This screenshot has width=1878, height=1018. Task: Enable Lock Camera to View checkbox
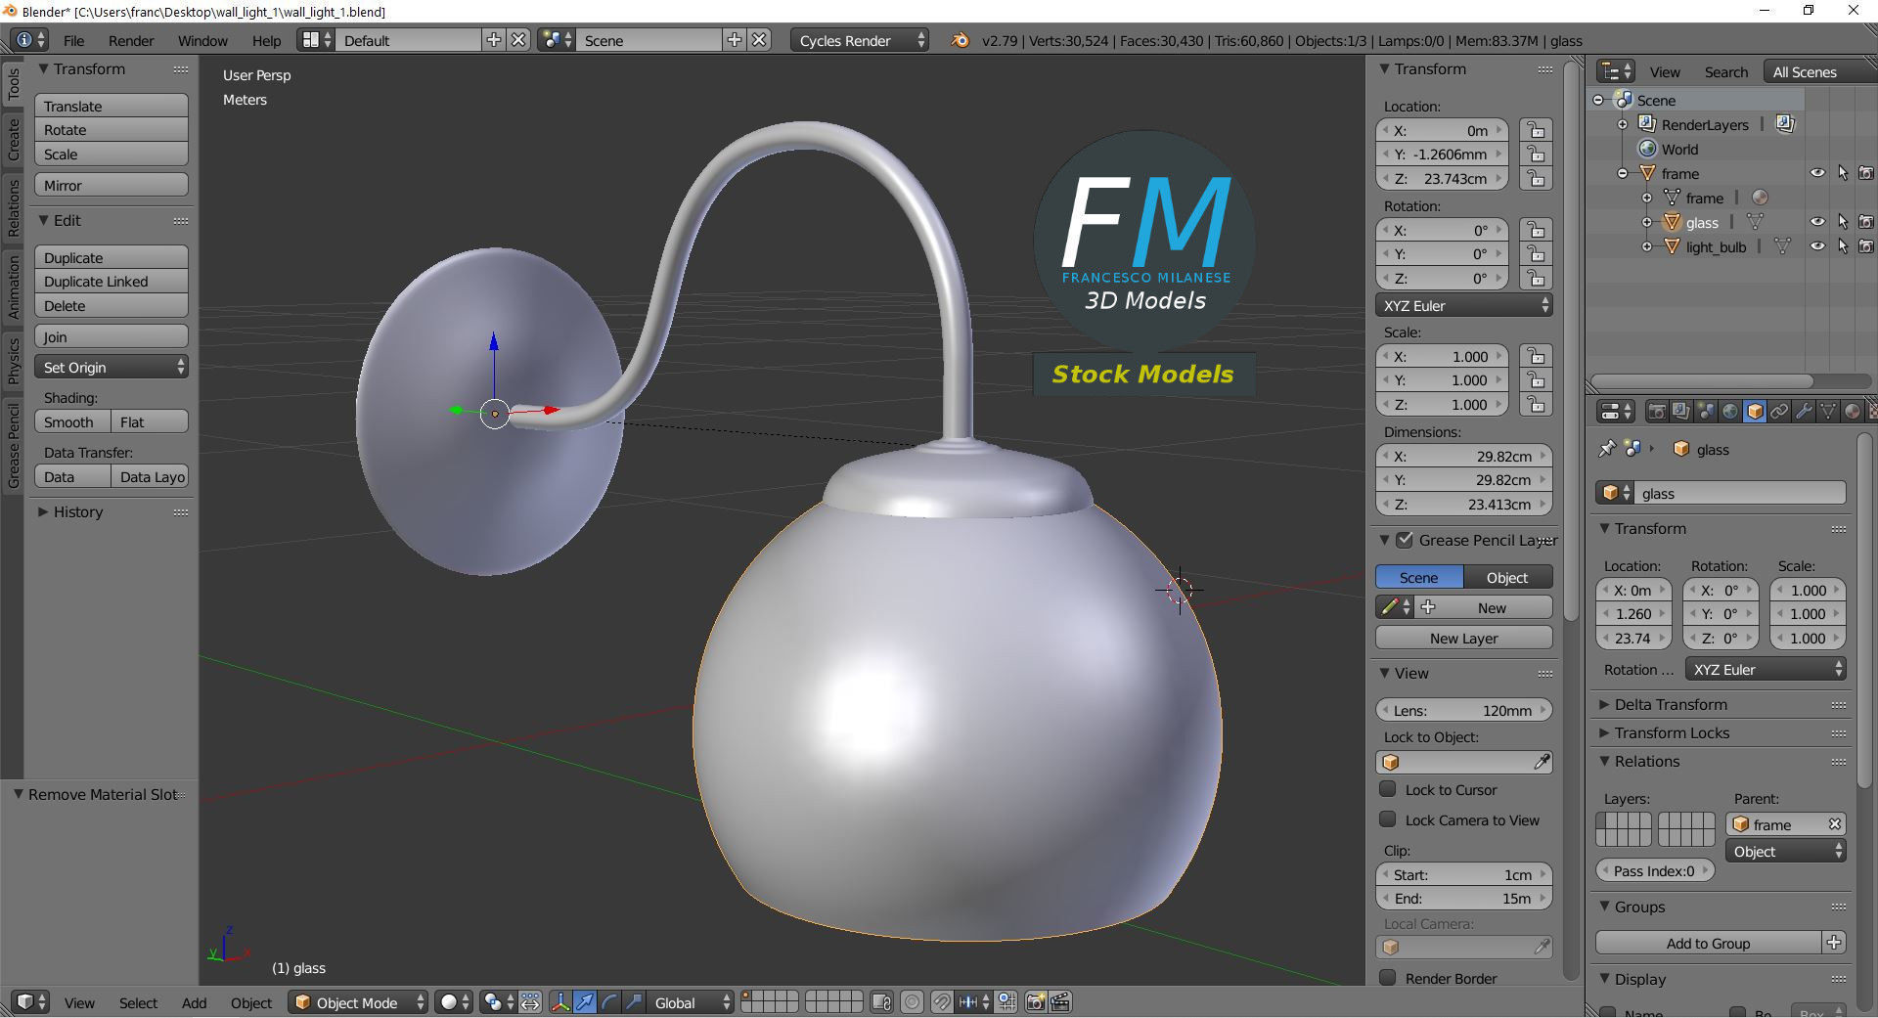tap(1387, 819)
